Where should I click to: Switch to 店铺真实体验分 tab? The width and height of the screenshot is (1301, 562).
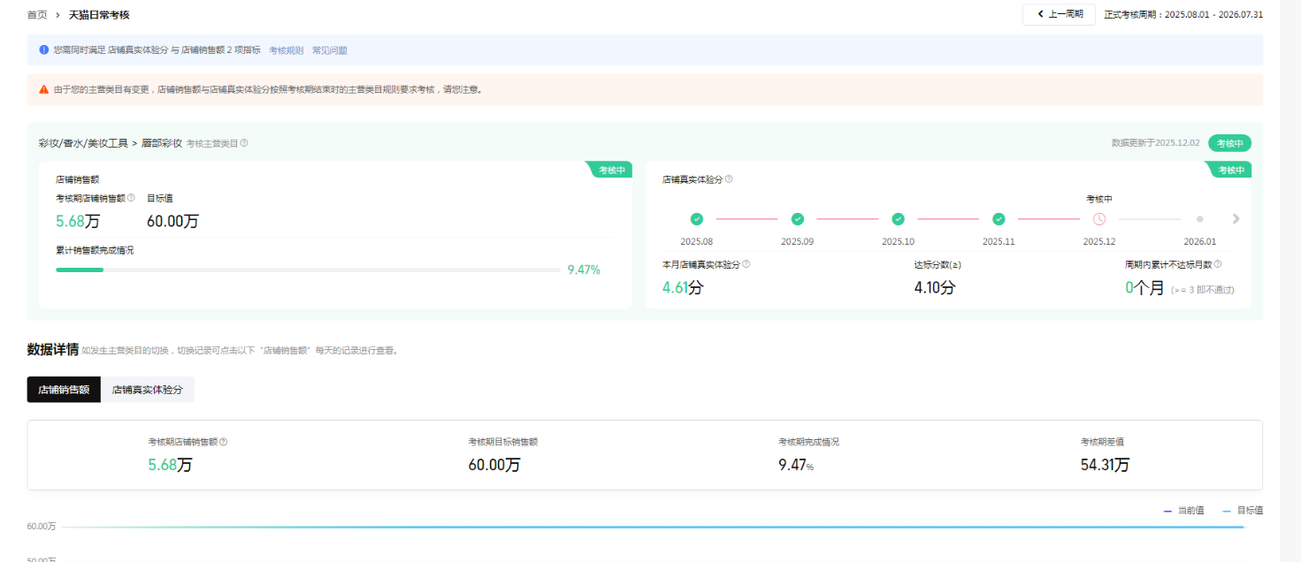147,390
